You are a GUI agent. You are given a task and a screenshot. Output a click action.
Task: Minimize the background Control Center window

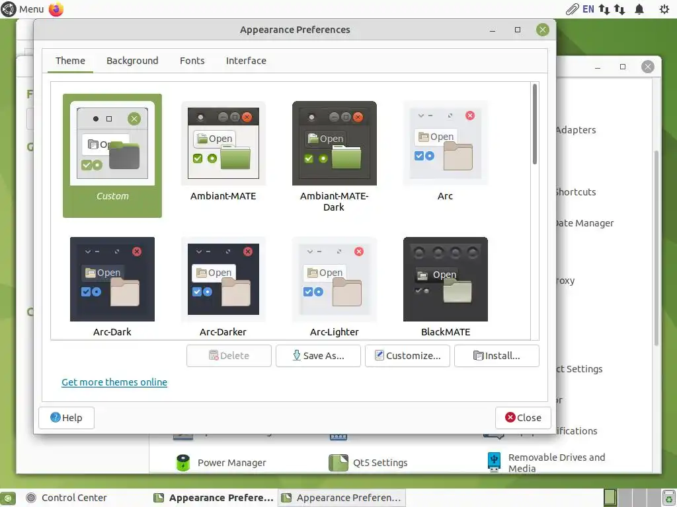pyautogui.click(x=598, y=67)
